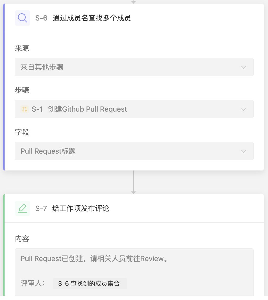The width and height of the screenshot is (268, 300).
Task: Open the 字段 dropdown showing Pull Request标题
Action: pyautogui.click(x=134, y=151)
